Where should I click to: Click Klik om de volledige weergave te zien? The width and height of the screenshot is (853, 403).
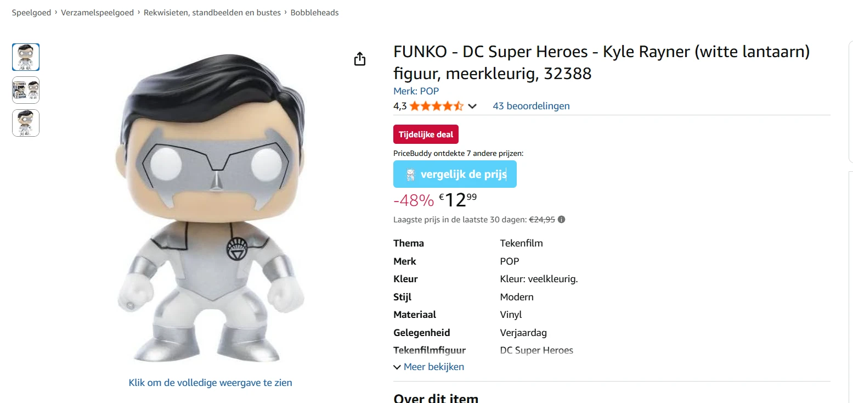pyautogui.click(x=211, y=383)
